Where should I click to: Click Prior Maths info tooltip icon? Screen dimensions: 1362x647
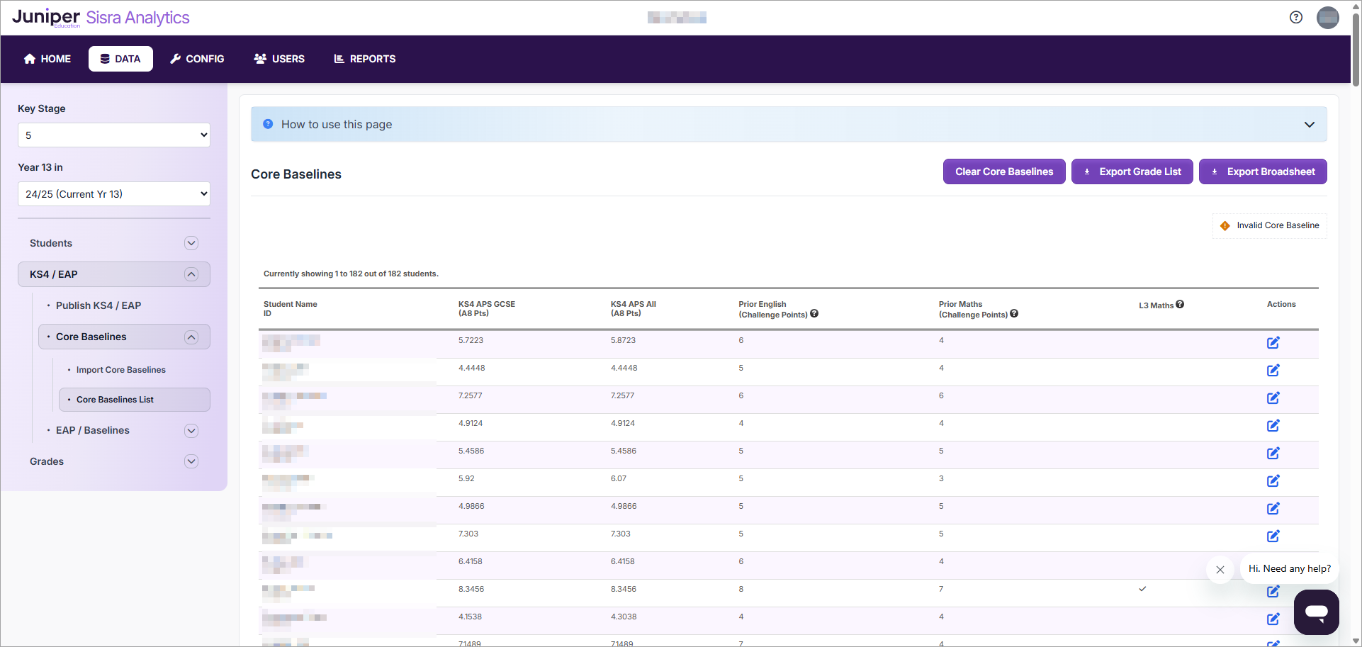click(1014, 314)
